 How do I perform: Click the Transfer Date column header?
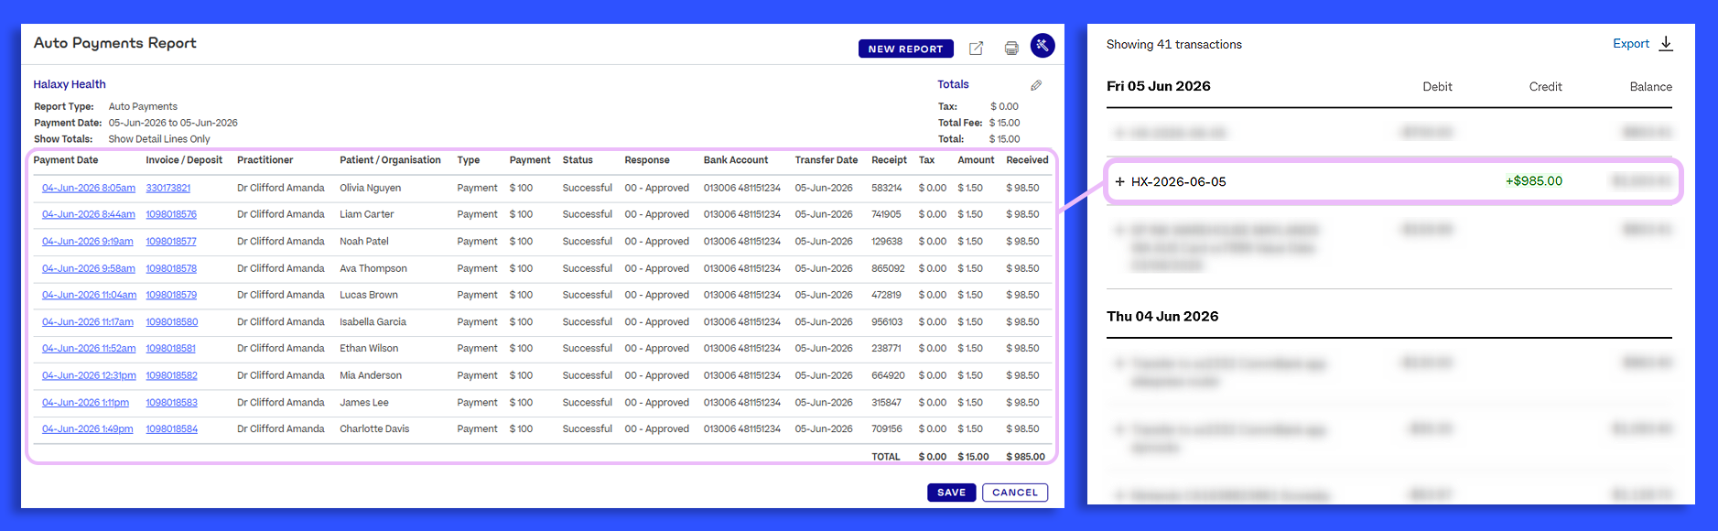pos(827,160)
